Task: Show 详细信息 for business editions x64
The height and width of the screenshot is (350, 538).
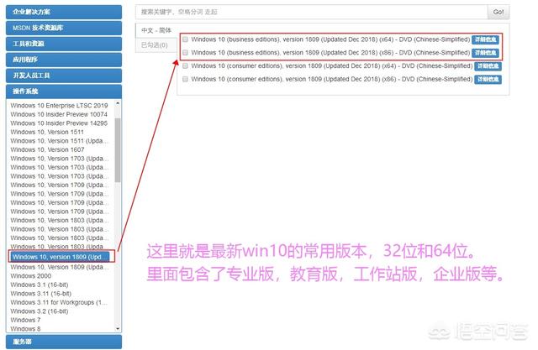Action: click(486, 39)
